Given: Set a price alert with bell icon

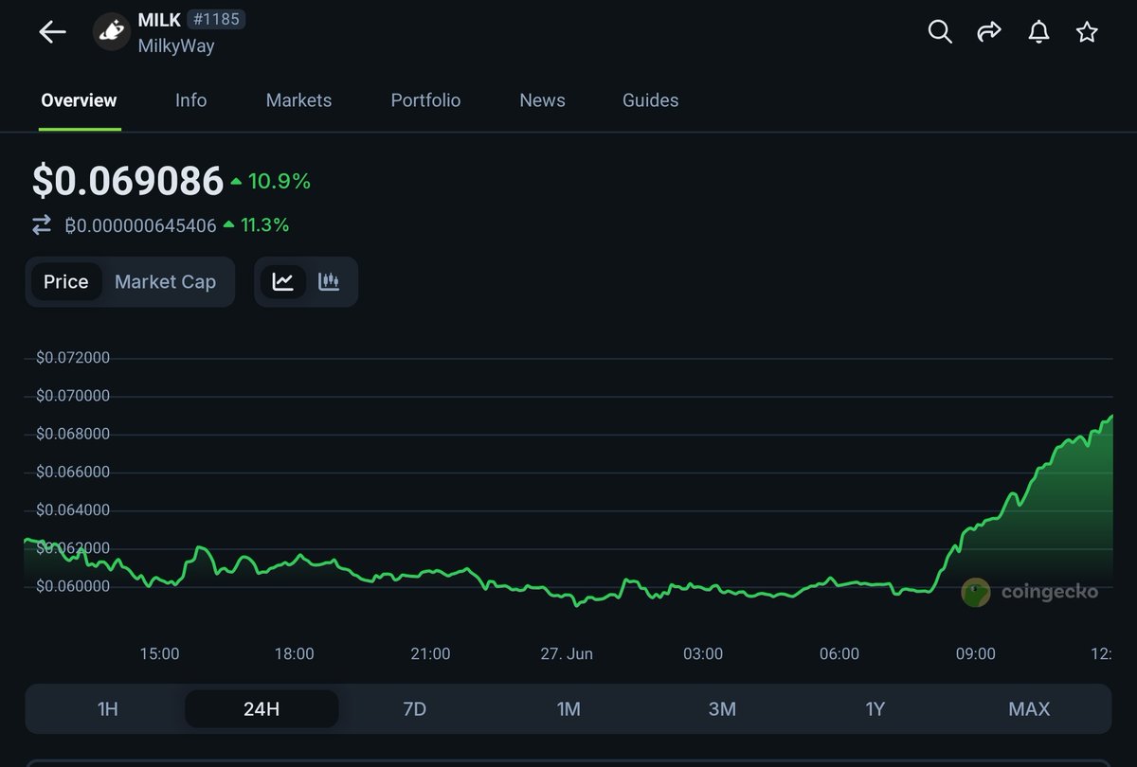Looking at the screenshot, I should click(1039, 32).
